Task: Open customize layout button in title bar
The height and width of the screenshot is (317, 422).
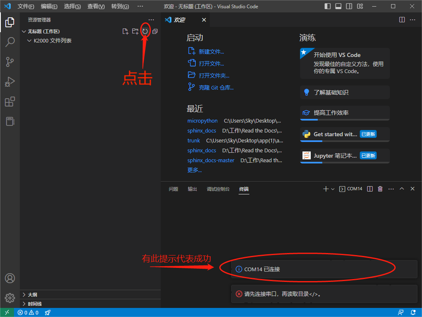Action: pyautogui.click(x=360, y=6)
